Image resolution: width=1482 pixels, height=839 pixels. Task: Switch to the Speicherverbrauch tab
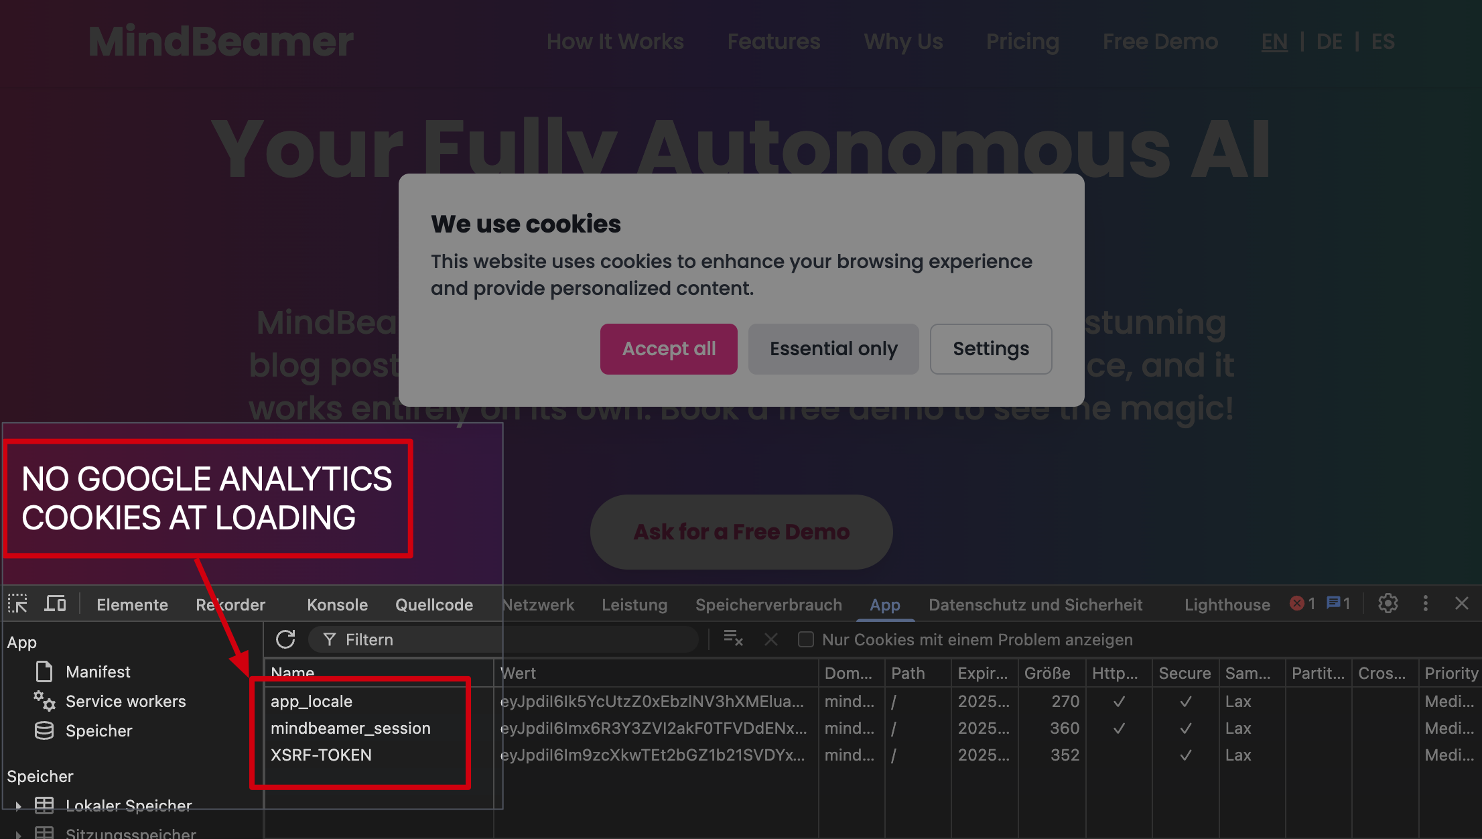pyautogui.click(x=768, y=605)
